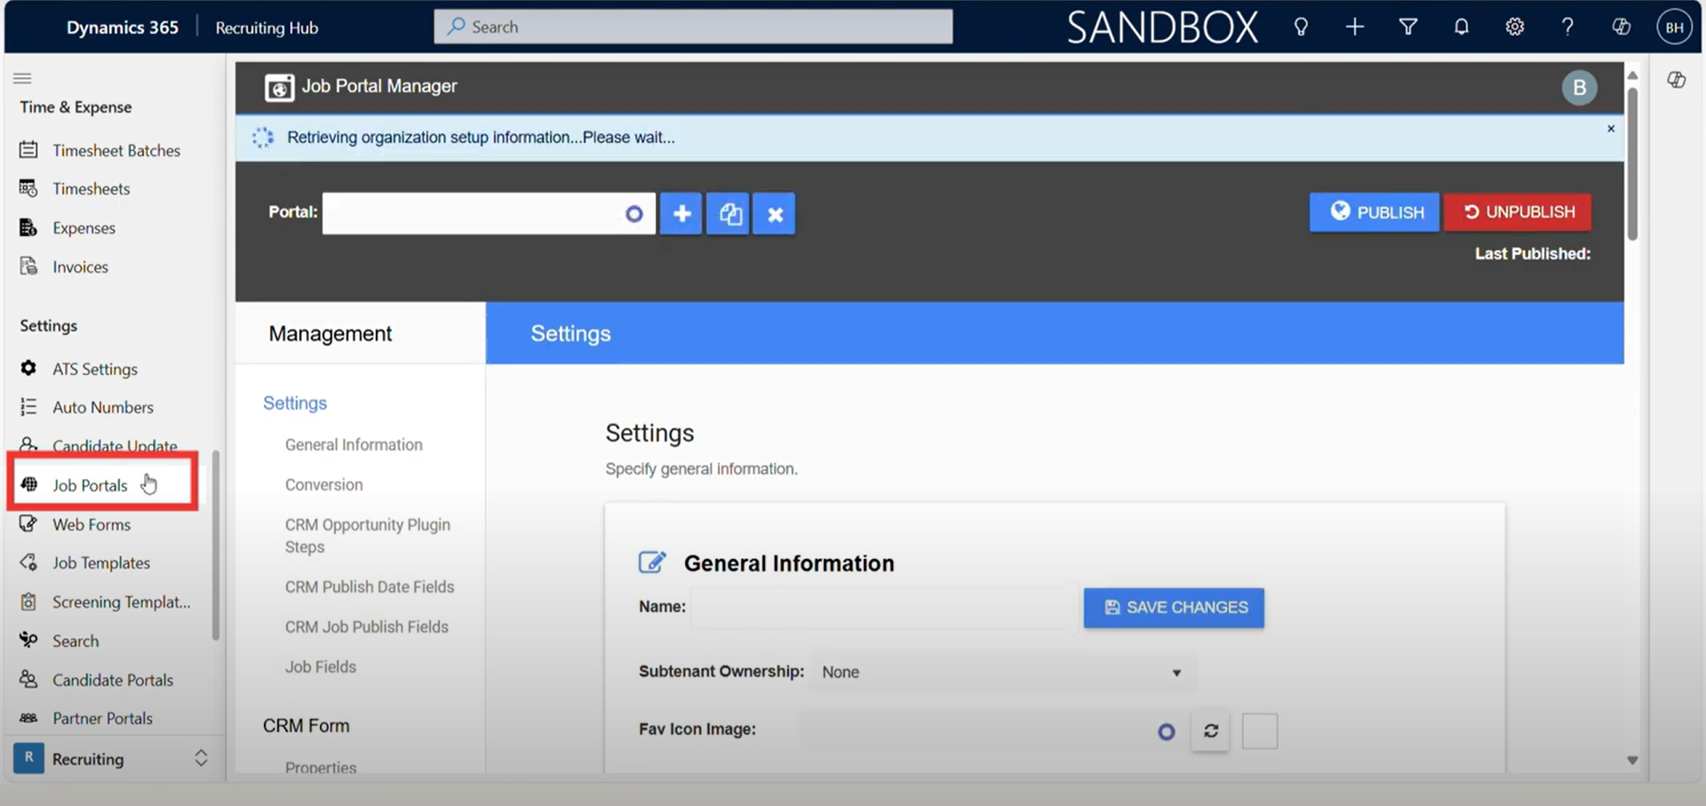Screen dimensions: 1706x806
Task: Click the B user badge in Job Portal Manager
Action: [1579, 87]
